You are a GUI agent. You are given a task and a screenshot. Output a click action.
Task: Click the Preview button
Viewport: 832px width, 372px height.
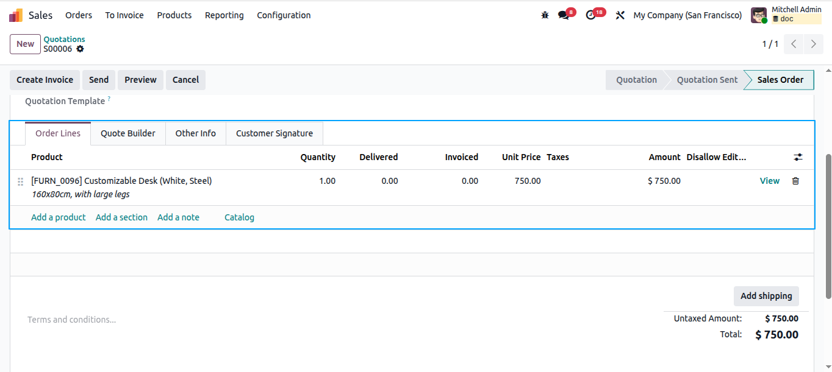(141, 80)
